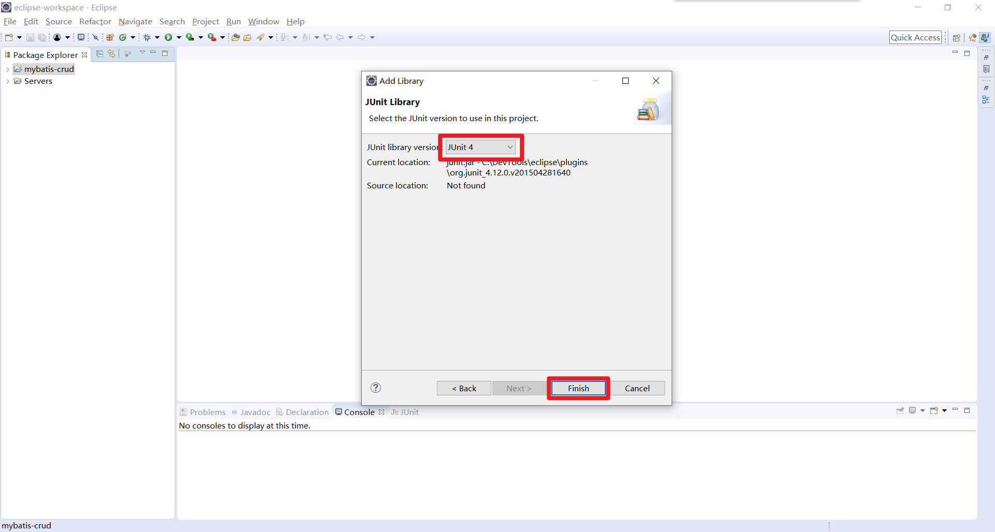Open the File menu
Viewport: 995px width, 532px height.
(x=10, y=21)
